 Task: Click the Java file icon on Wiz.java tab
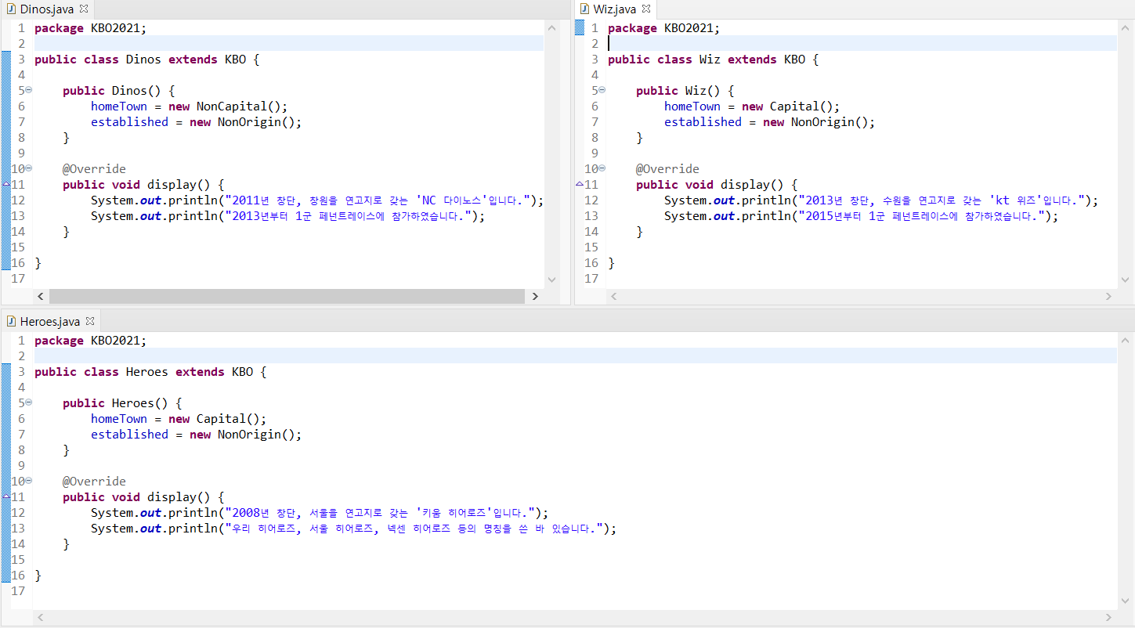pyautogui.click(x=584, y=9)
